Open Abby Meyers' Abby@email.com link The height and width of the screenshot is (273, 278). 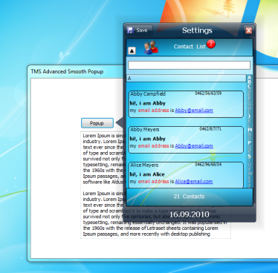[x=194, y=146]
